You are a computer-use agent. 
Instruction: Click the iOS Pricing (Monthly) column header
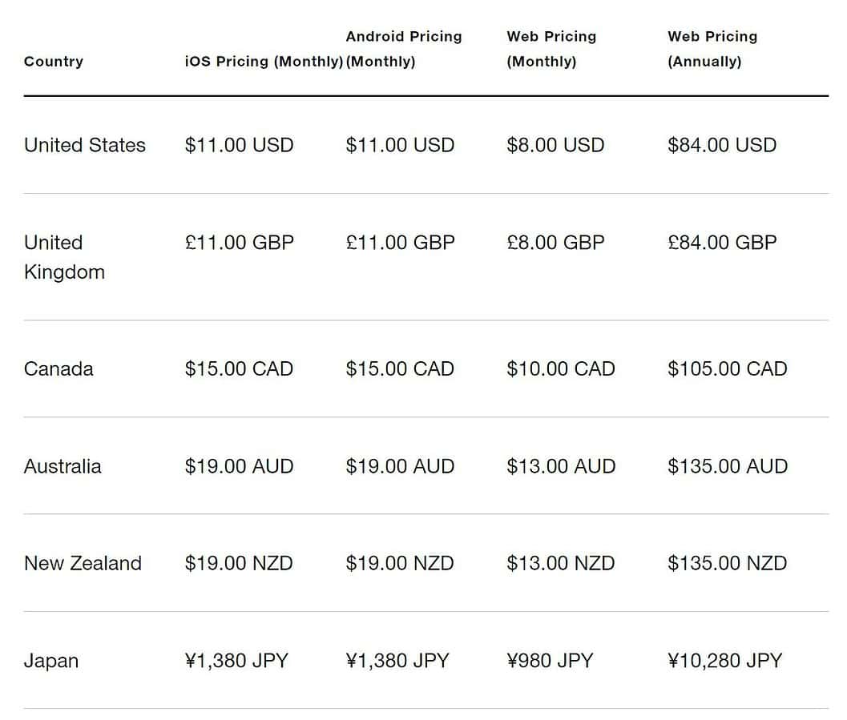(x=264, y=62)
